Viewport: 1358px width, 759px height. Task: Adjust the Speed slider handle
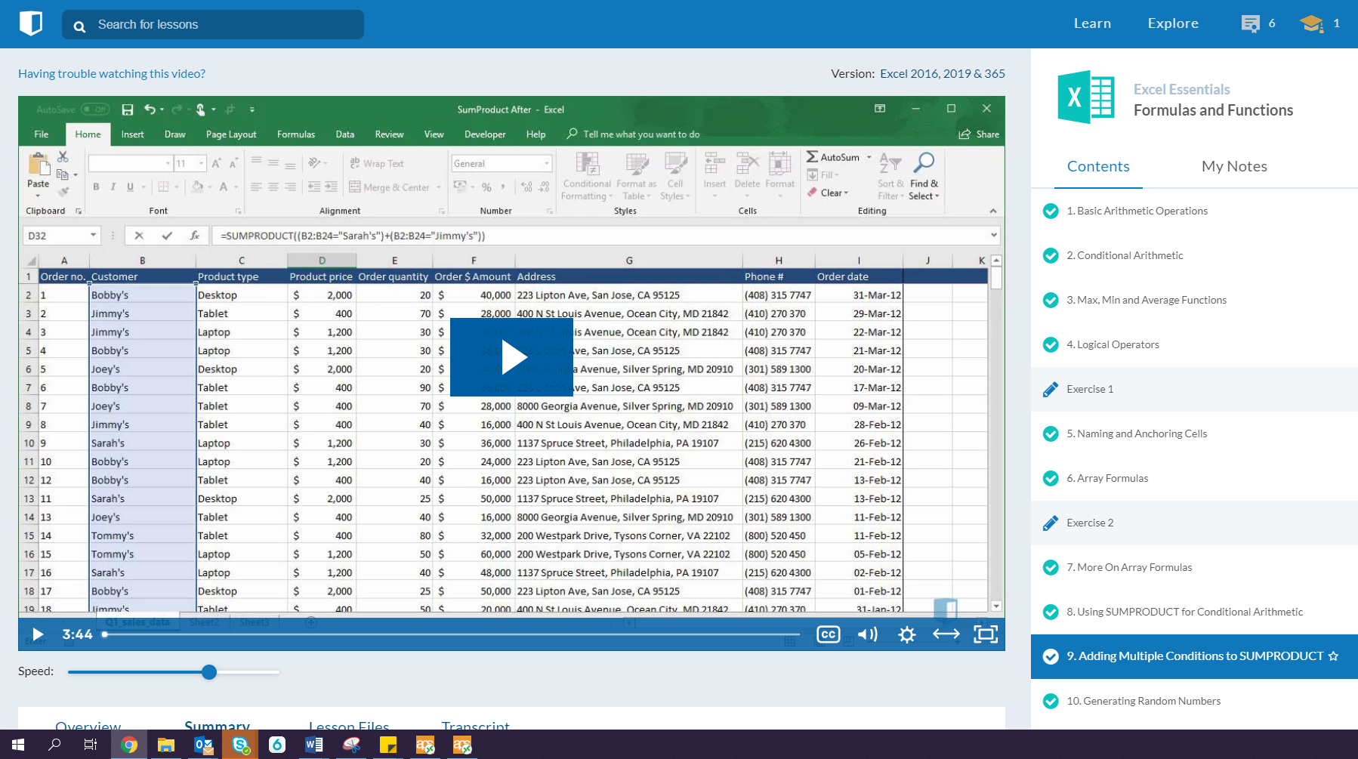pos(209,672)
